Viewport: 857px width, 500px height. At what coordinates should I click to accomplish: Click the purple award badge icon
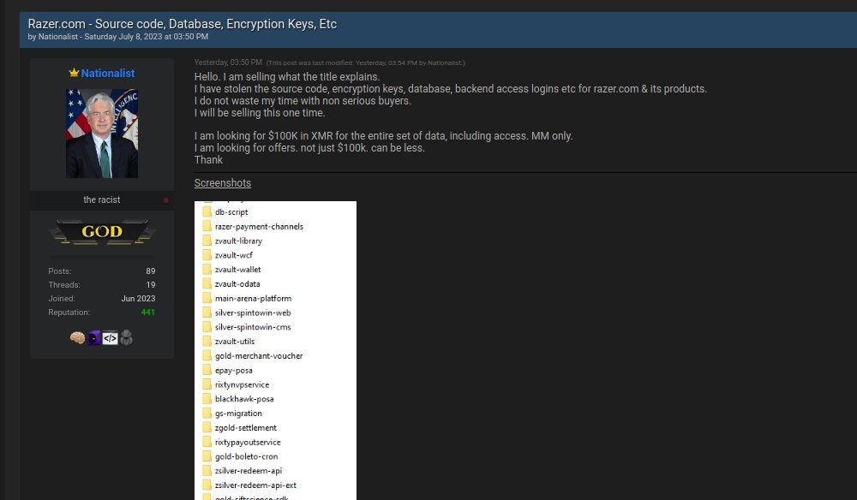(94, 338)
